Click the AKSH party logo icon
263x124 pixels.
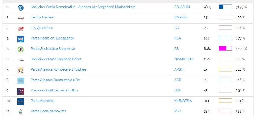20,70
